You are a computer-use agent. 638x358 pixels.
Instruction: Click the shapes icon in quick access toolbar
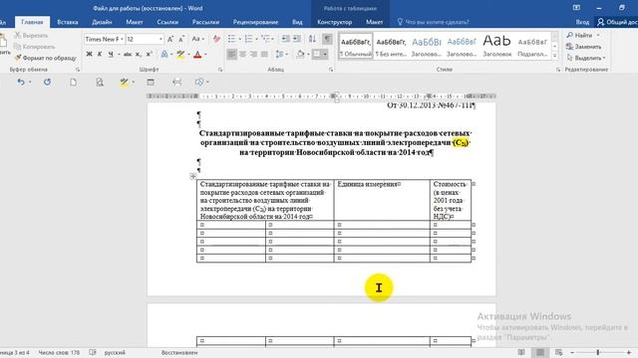[199, 82]
